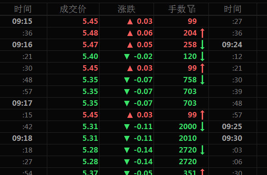Click the green down arrow beside volume 258
Viewport: 267px width, 175px height.
coord(202,45)
